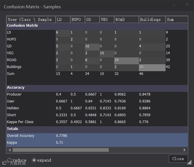Select the Confusion Matrix section heading
Viewport: 194px width, 167px height.
(x=22, y=26)
